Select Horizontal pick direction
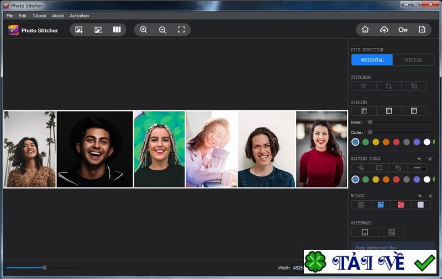Image resolution: width=442 pixels, height=279 pixels. point(372,60)
